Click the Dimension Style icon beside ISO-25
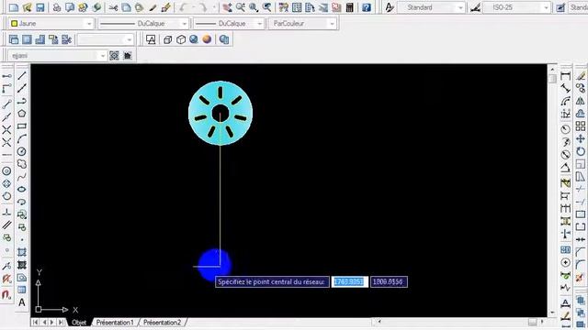Viewport: 588px width, 330px height. [476, 7]
